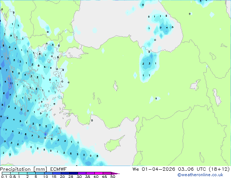Click the date 'We 01-04-2026'
231x178 pixels.
click(x=154, y=169)
